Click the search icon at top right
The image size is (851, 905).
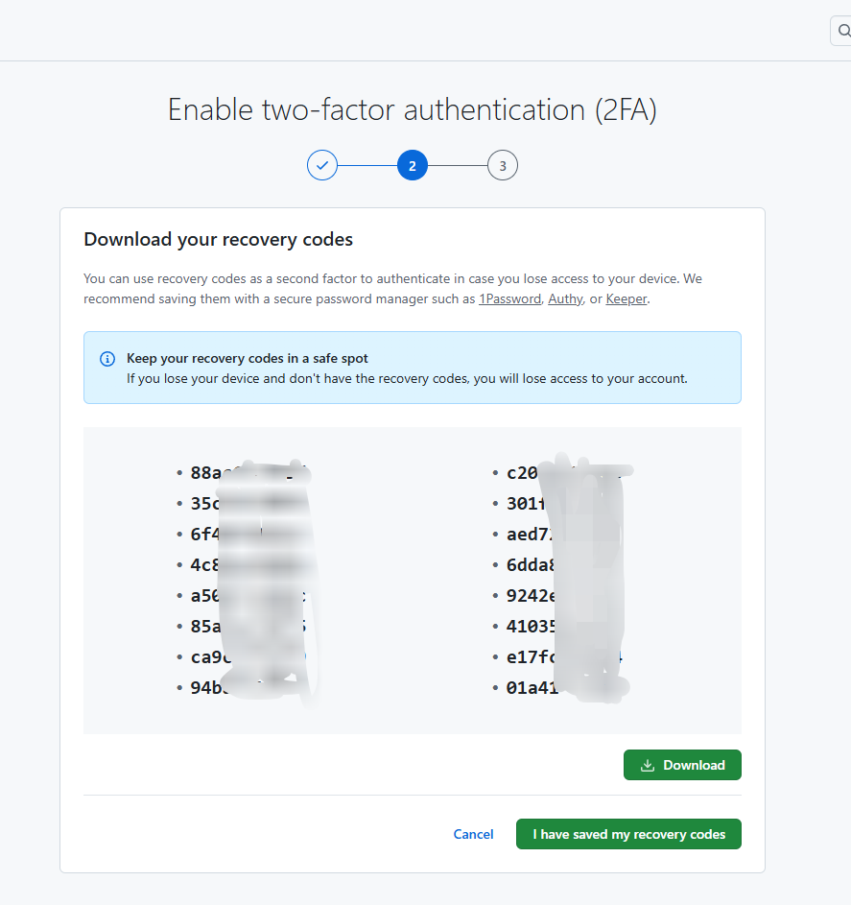pos(842,31)
